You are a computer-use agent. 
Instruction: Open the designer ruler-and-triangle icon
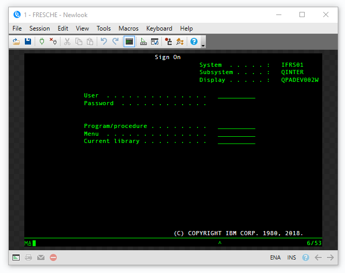coord(143,41)
